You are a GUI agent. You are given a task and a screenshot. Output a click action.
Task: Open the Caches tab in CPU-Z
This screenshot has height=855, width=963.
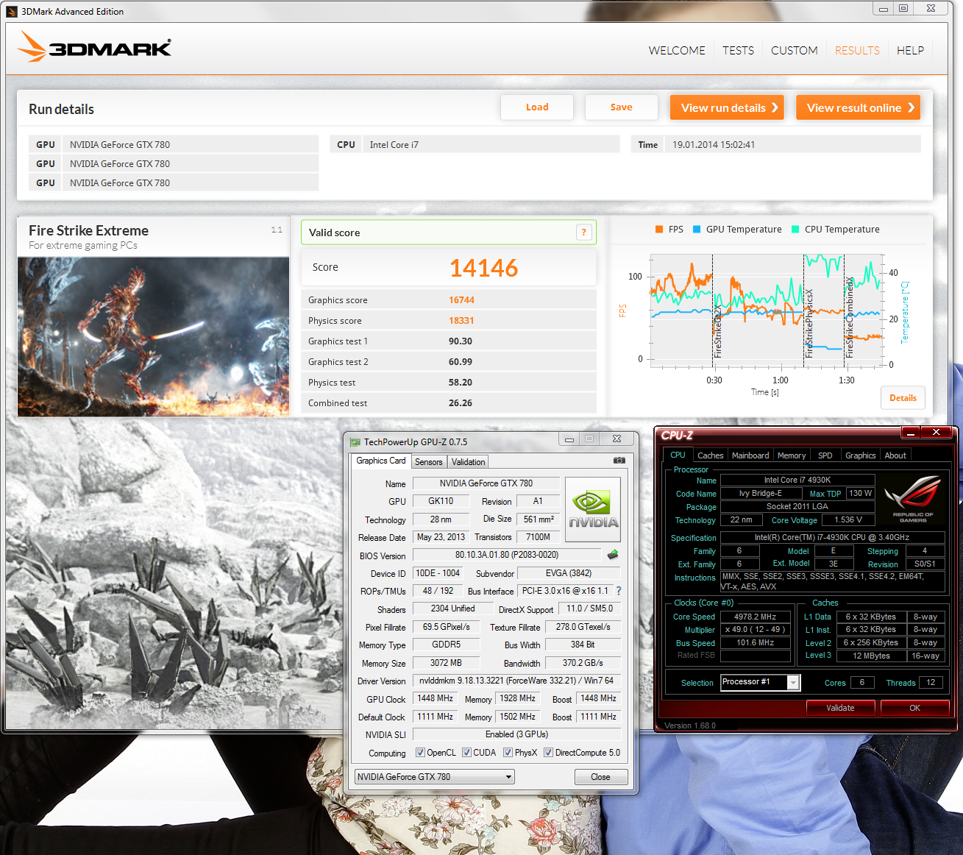coord(710,455)
